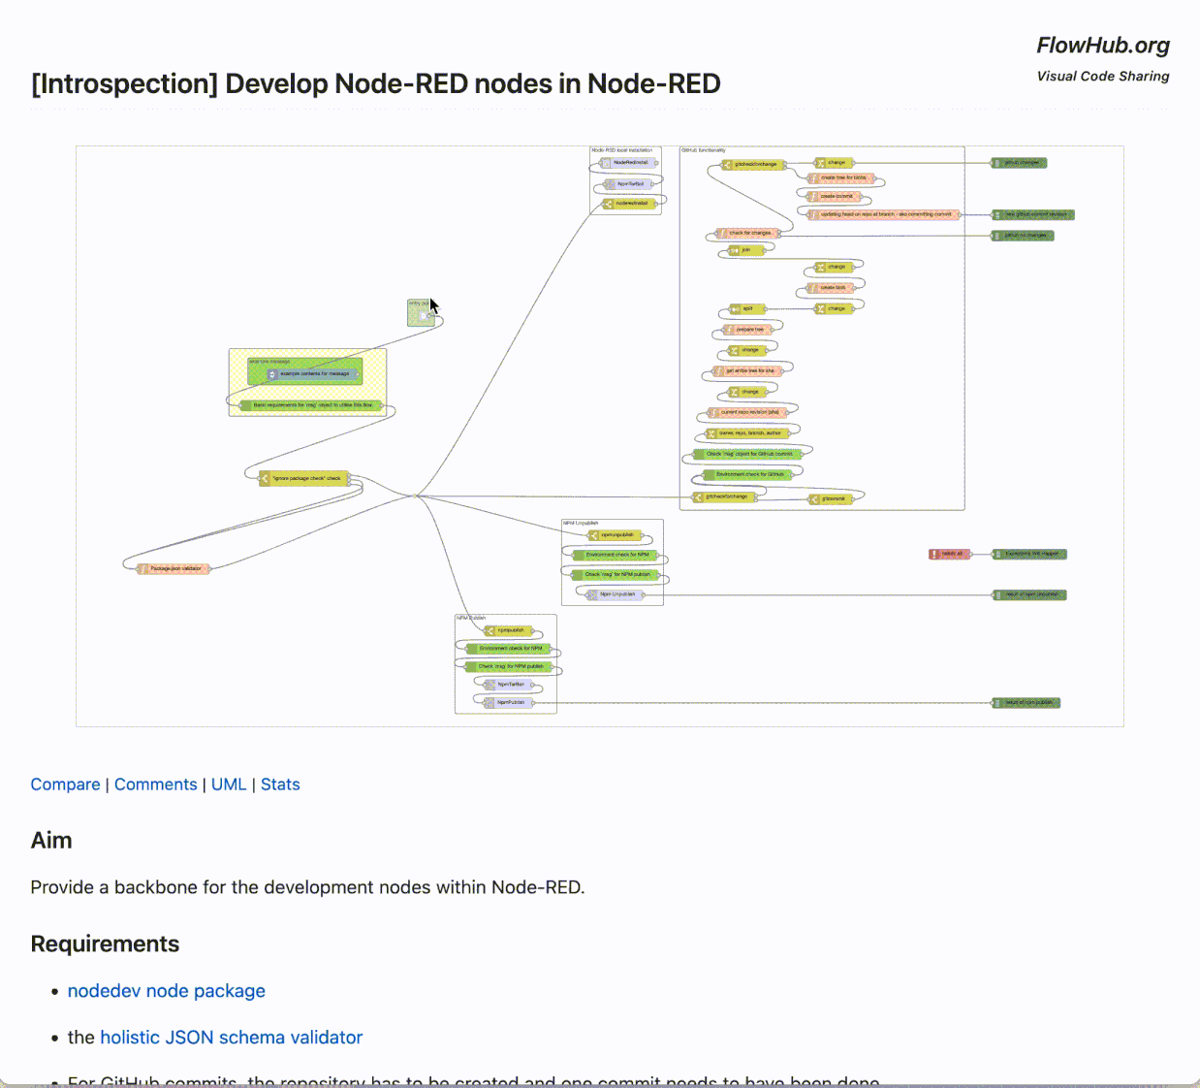Select the check for changes function node

coord(749,233)
